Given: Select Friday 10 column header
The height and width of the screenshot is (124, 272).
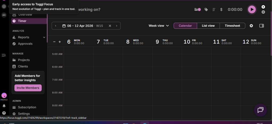Looking at the screenshot, I should [x=197, y=42].
